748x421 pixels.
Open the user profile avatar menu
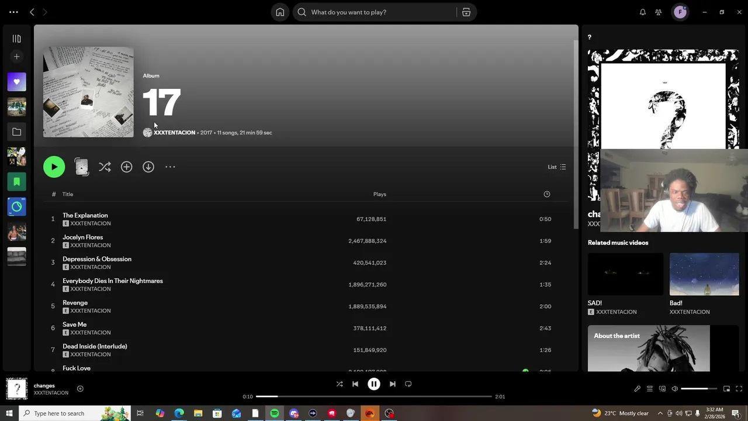(680, 12)
